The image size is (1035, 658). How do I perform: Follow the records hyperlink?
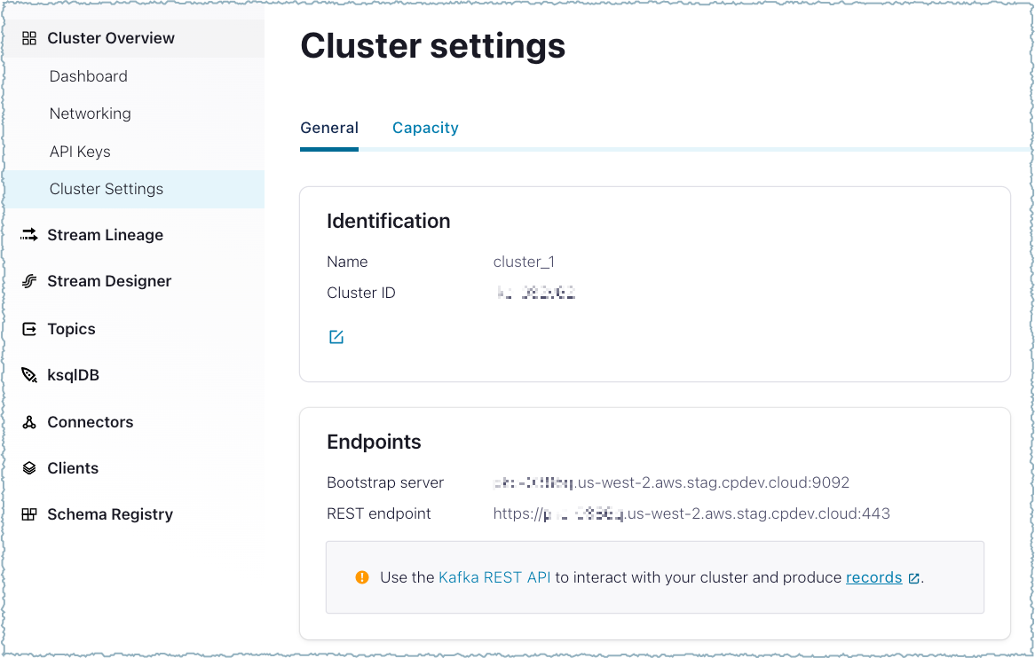873,577
